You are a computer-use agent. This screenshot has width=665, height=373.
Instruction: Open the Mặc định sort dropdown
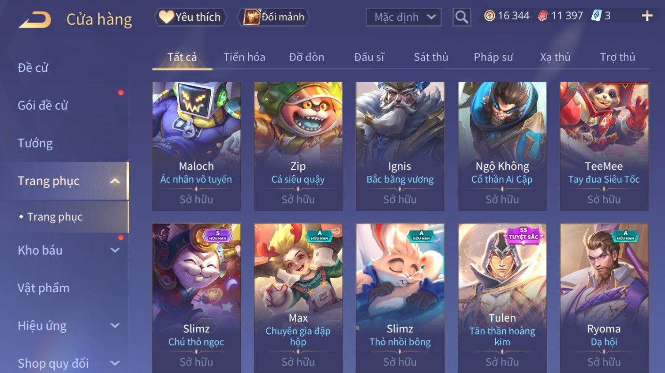pyautogui.click(x=403, y=17)
